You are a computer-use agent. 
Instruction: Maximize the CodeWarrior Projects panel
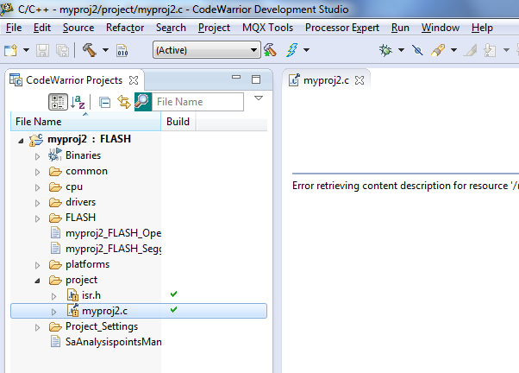(x=256, y=79)
